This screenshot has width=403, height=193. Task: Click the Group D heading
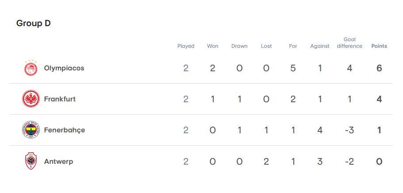click(x=34, y=23)
